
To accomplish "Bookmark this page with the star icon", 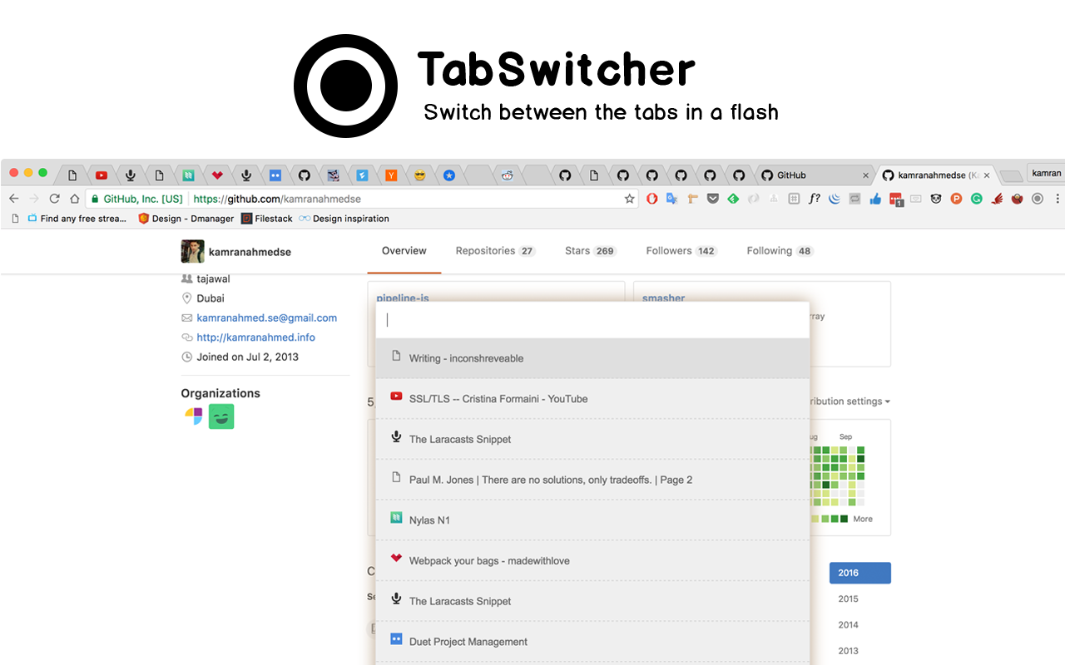I will pos(630,199).
